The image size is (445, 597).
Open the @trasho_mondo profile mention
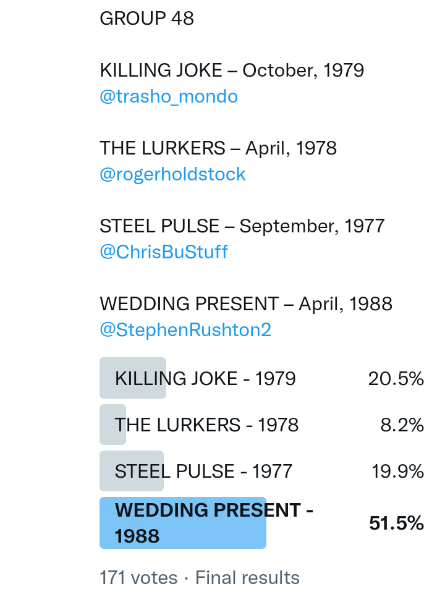[168, 97]
